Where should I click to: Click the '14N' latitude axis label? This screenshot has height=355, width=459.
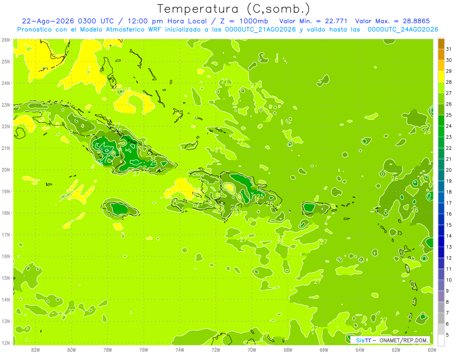pyautogui.click(x=5, y=299)
